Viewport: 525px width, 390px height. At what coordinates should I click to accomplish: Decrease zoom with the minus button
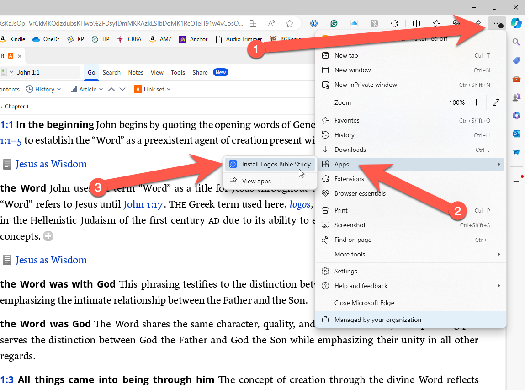click(437, 102)
